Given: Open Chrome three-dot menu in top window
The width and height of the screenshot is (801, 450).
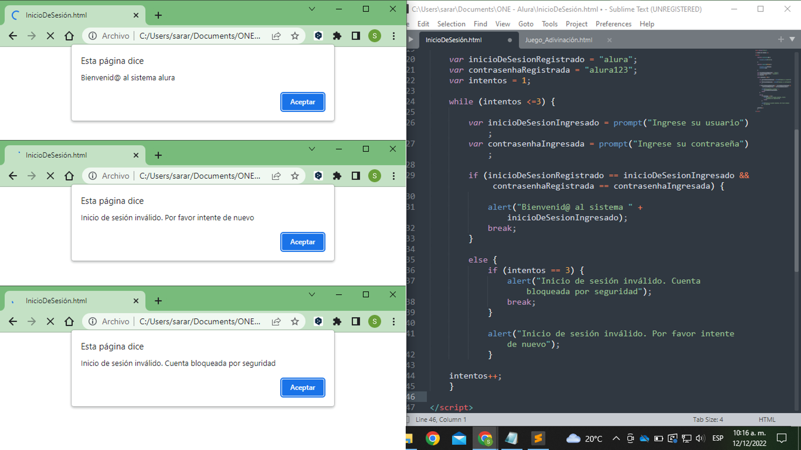Looking at the screenshot, I should tap(394, 36).
